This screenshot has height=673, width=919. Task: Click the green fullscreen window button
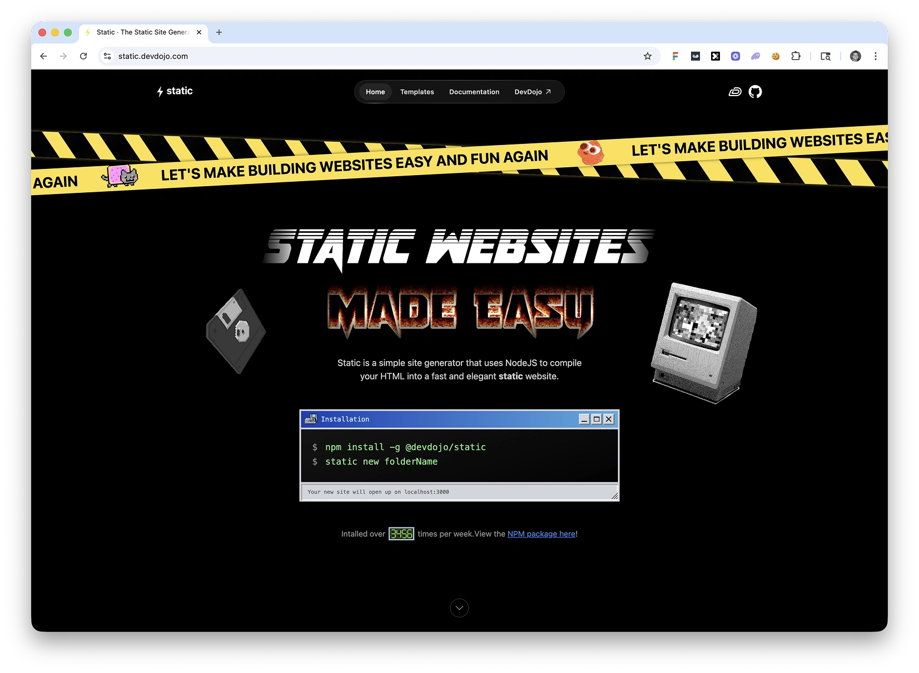point(68,32)
